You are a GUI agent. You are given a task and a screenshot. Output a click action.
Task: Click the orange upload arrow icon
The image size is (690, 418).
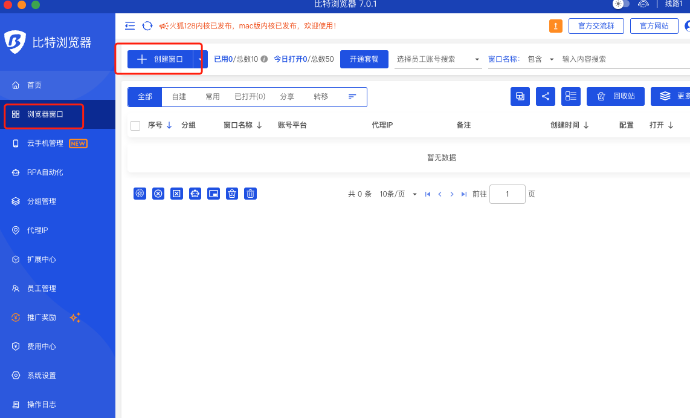(x=555, y=26)
